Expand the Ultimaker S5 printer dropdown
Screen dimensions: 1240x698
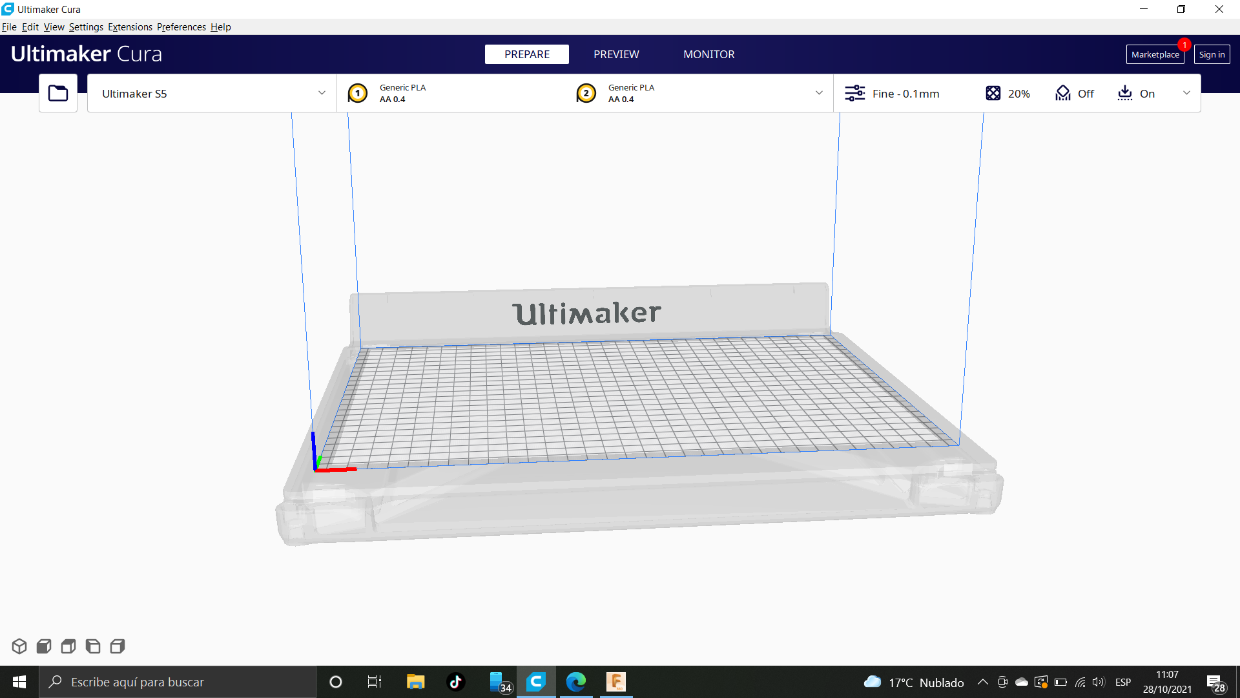point(322,93)
